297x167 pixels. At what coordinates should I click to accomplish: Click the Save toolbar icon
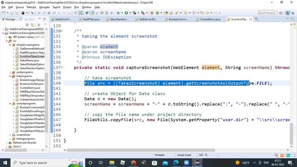pos(12,13)
